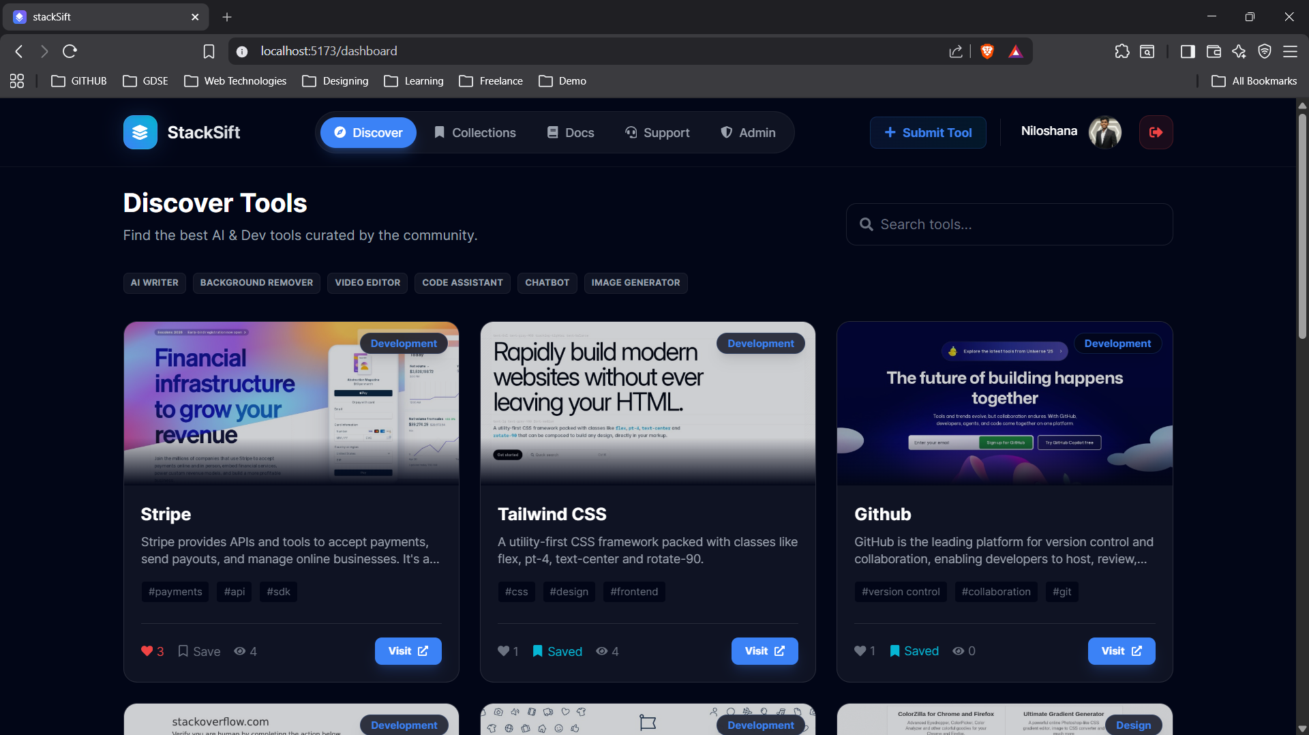Open Brave VPN shield icon

tap(1265, 51)
